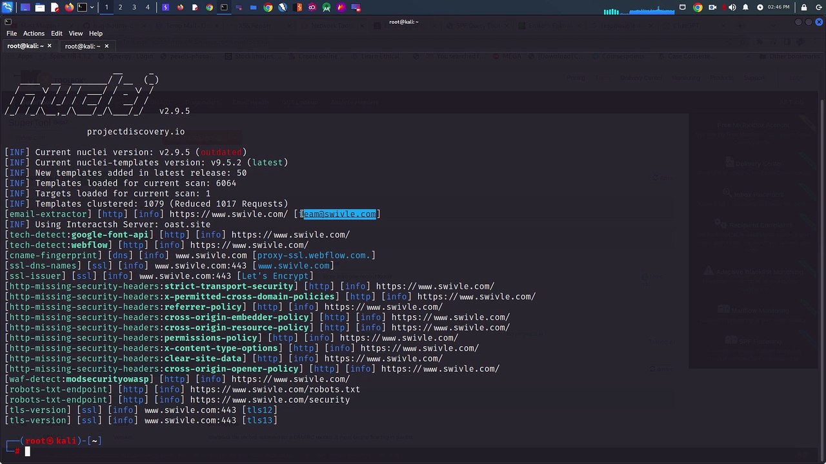Open the display settings tray icon
The image size is (826, 464).
(683, 8)
